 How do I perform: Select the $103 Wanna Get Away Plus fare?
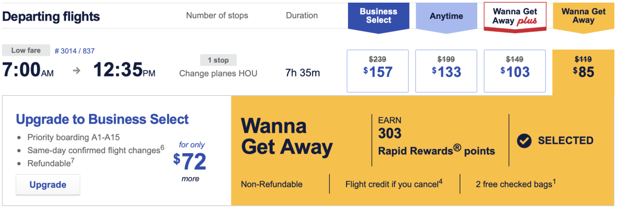click(x=515, y=71)
